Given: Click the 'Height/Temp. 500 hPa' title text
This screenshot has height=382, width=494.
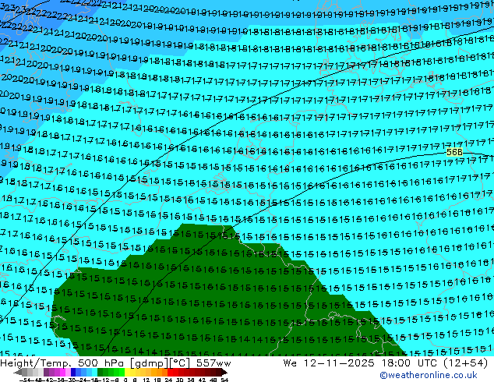Looking at the screenshot, I should [x=63, y=363].
